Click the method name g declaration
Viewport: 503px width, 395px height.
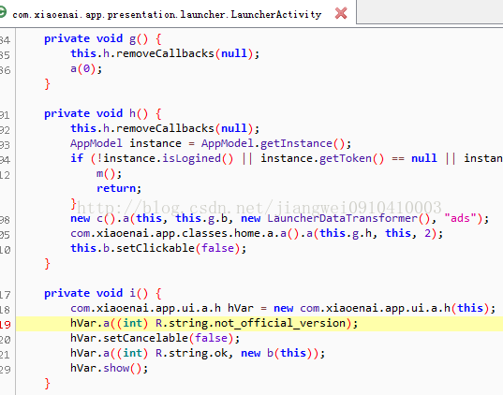[x=132, y=39]
